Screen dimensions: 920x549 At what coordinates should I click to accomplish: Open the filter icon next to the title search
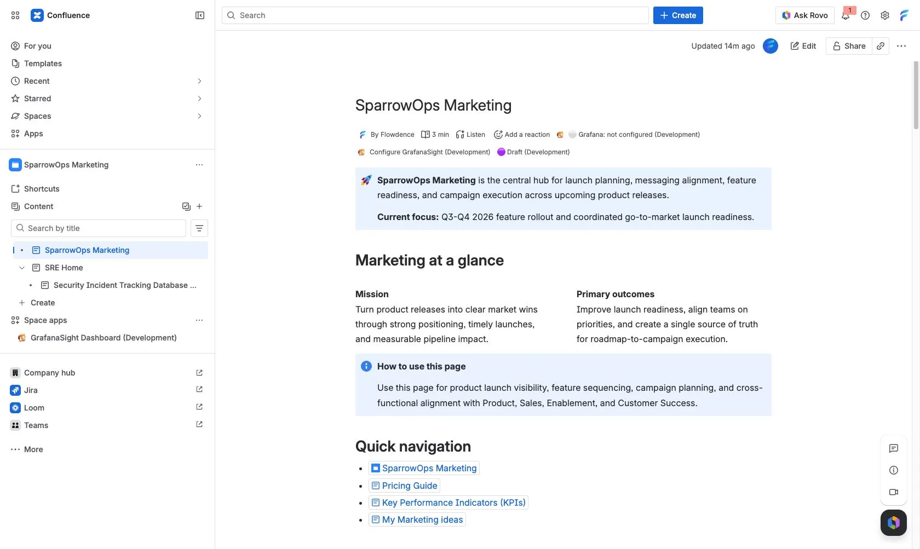click(199, 228)
